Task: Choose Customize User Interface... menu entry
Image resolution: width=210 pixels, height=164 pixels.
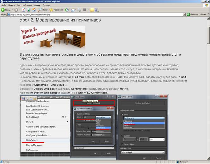Action: (x=38, y=101)
